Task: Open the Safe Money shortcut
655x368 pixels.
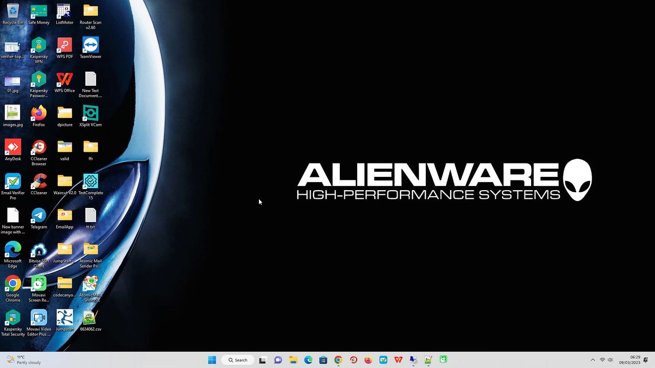Action: pyautogui.click(x=39, y=14)
